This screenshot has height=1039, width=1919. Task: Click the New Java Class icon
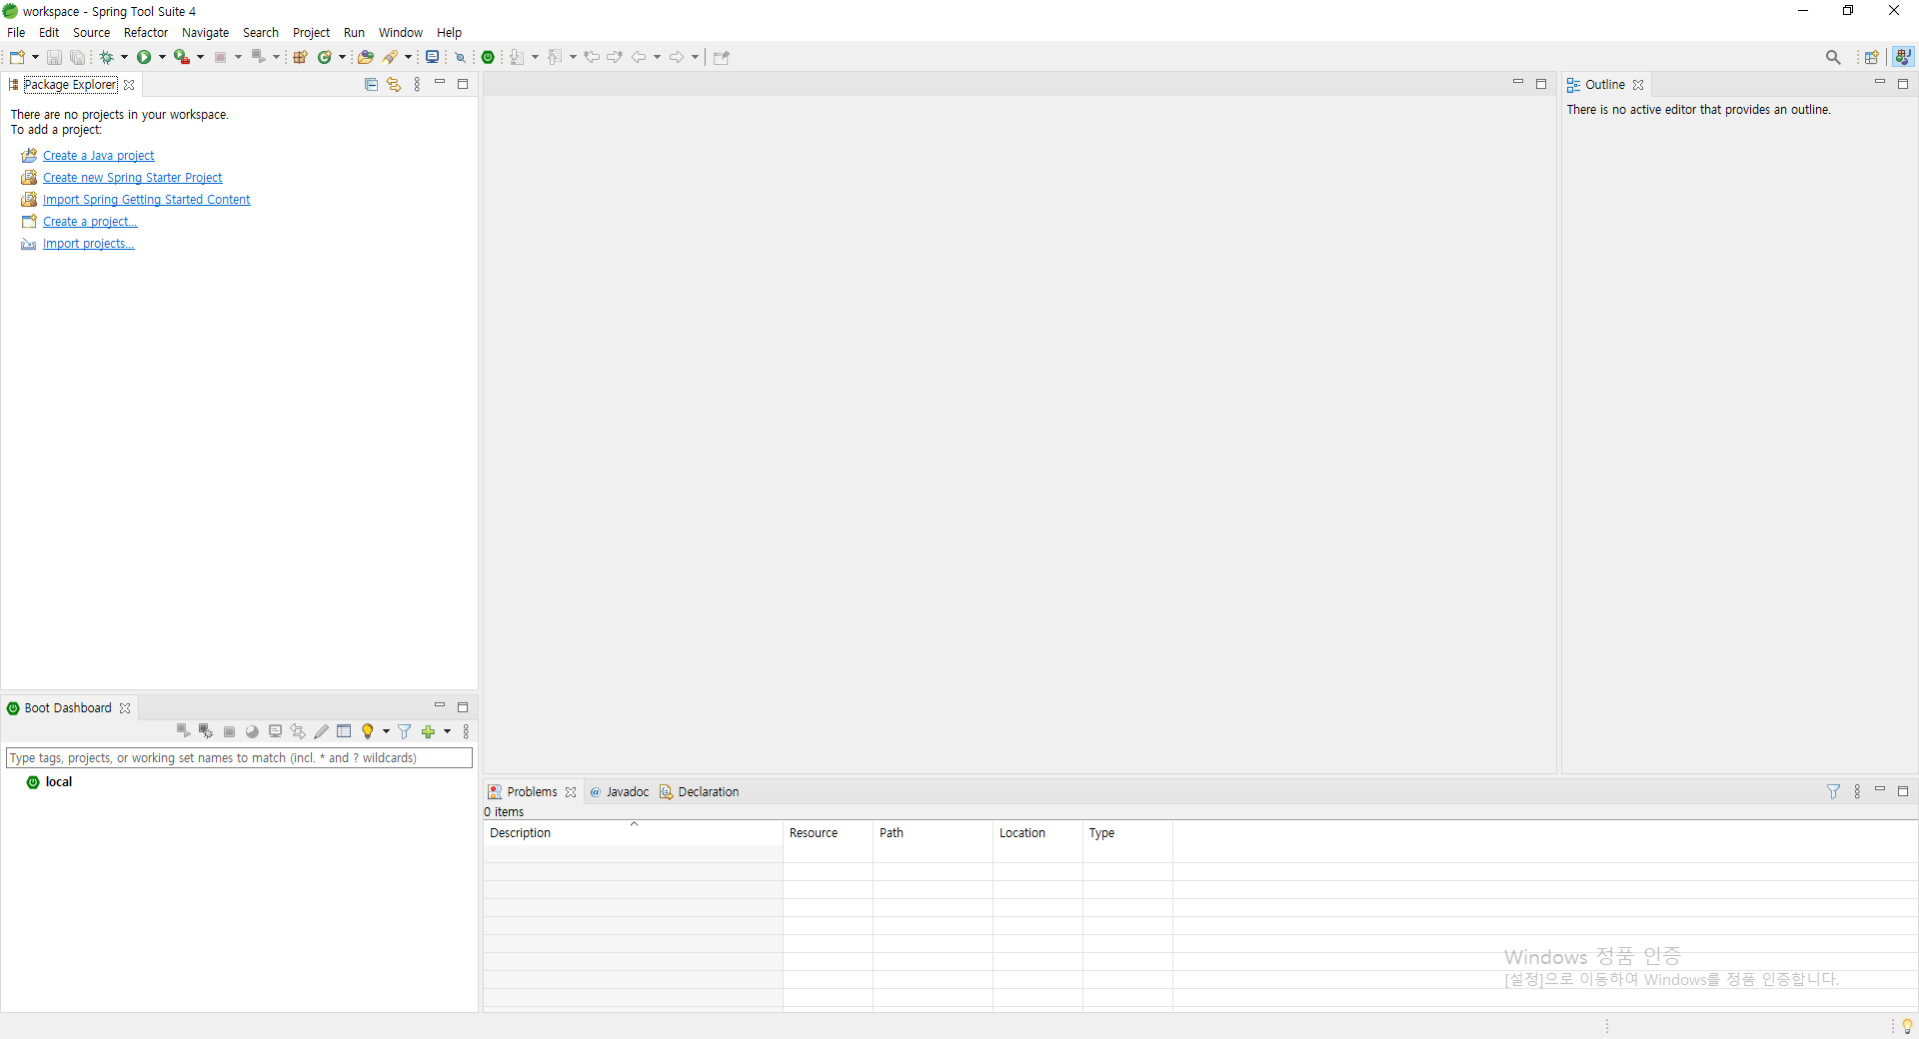[x=324, y=57]
